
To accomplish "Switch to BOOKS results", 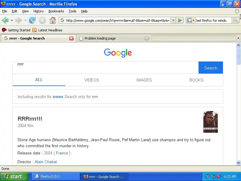I will [x=196, y=80].
